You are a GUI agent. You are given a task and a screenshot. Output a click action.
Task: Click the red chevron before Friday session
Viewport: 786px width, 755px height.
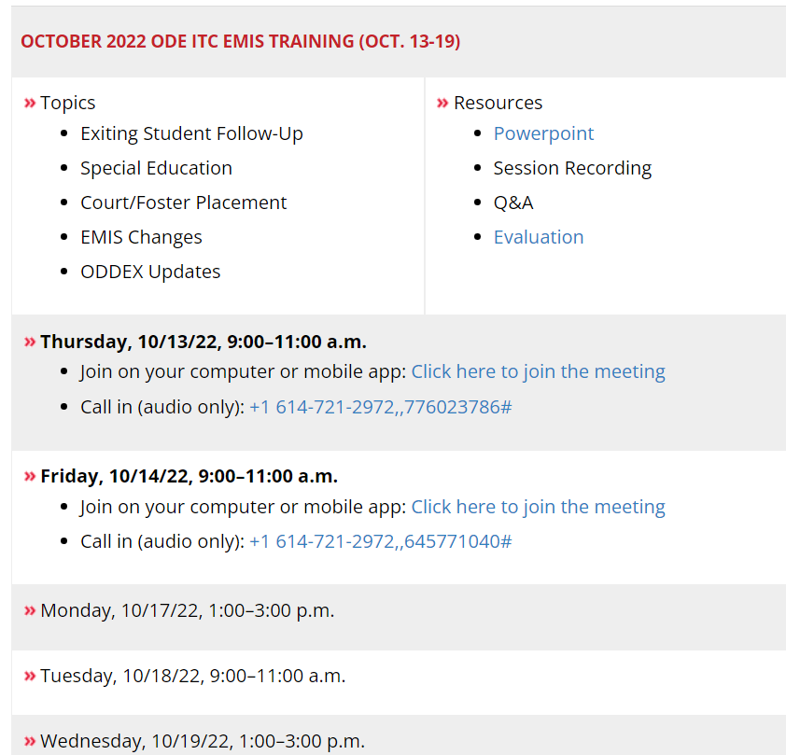pos(30,476)
